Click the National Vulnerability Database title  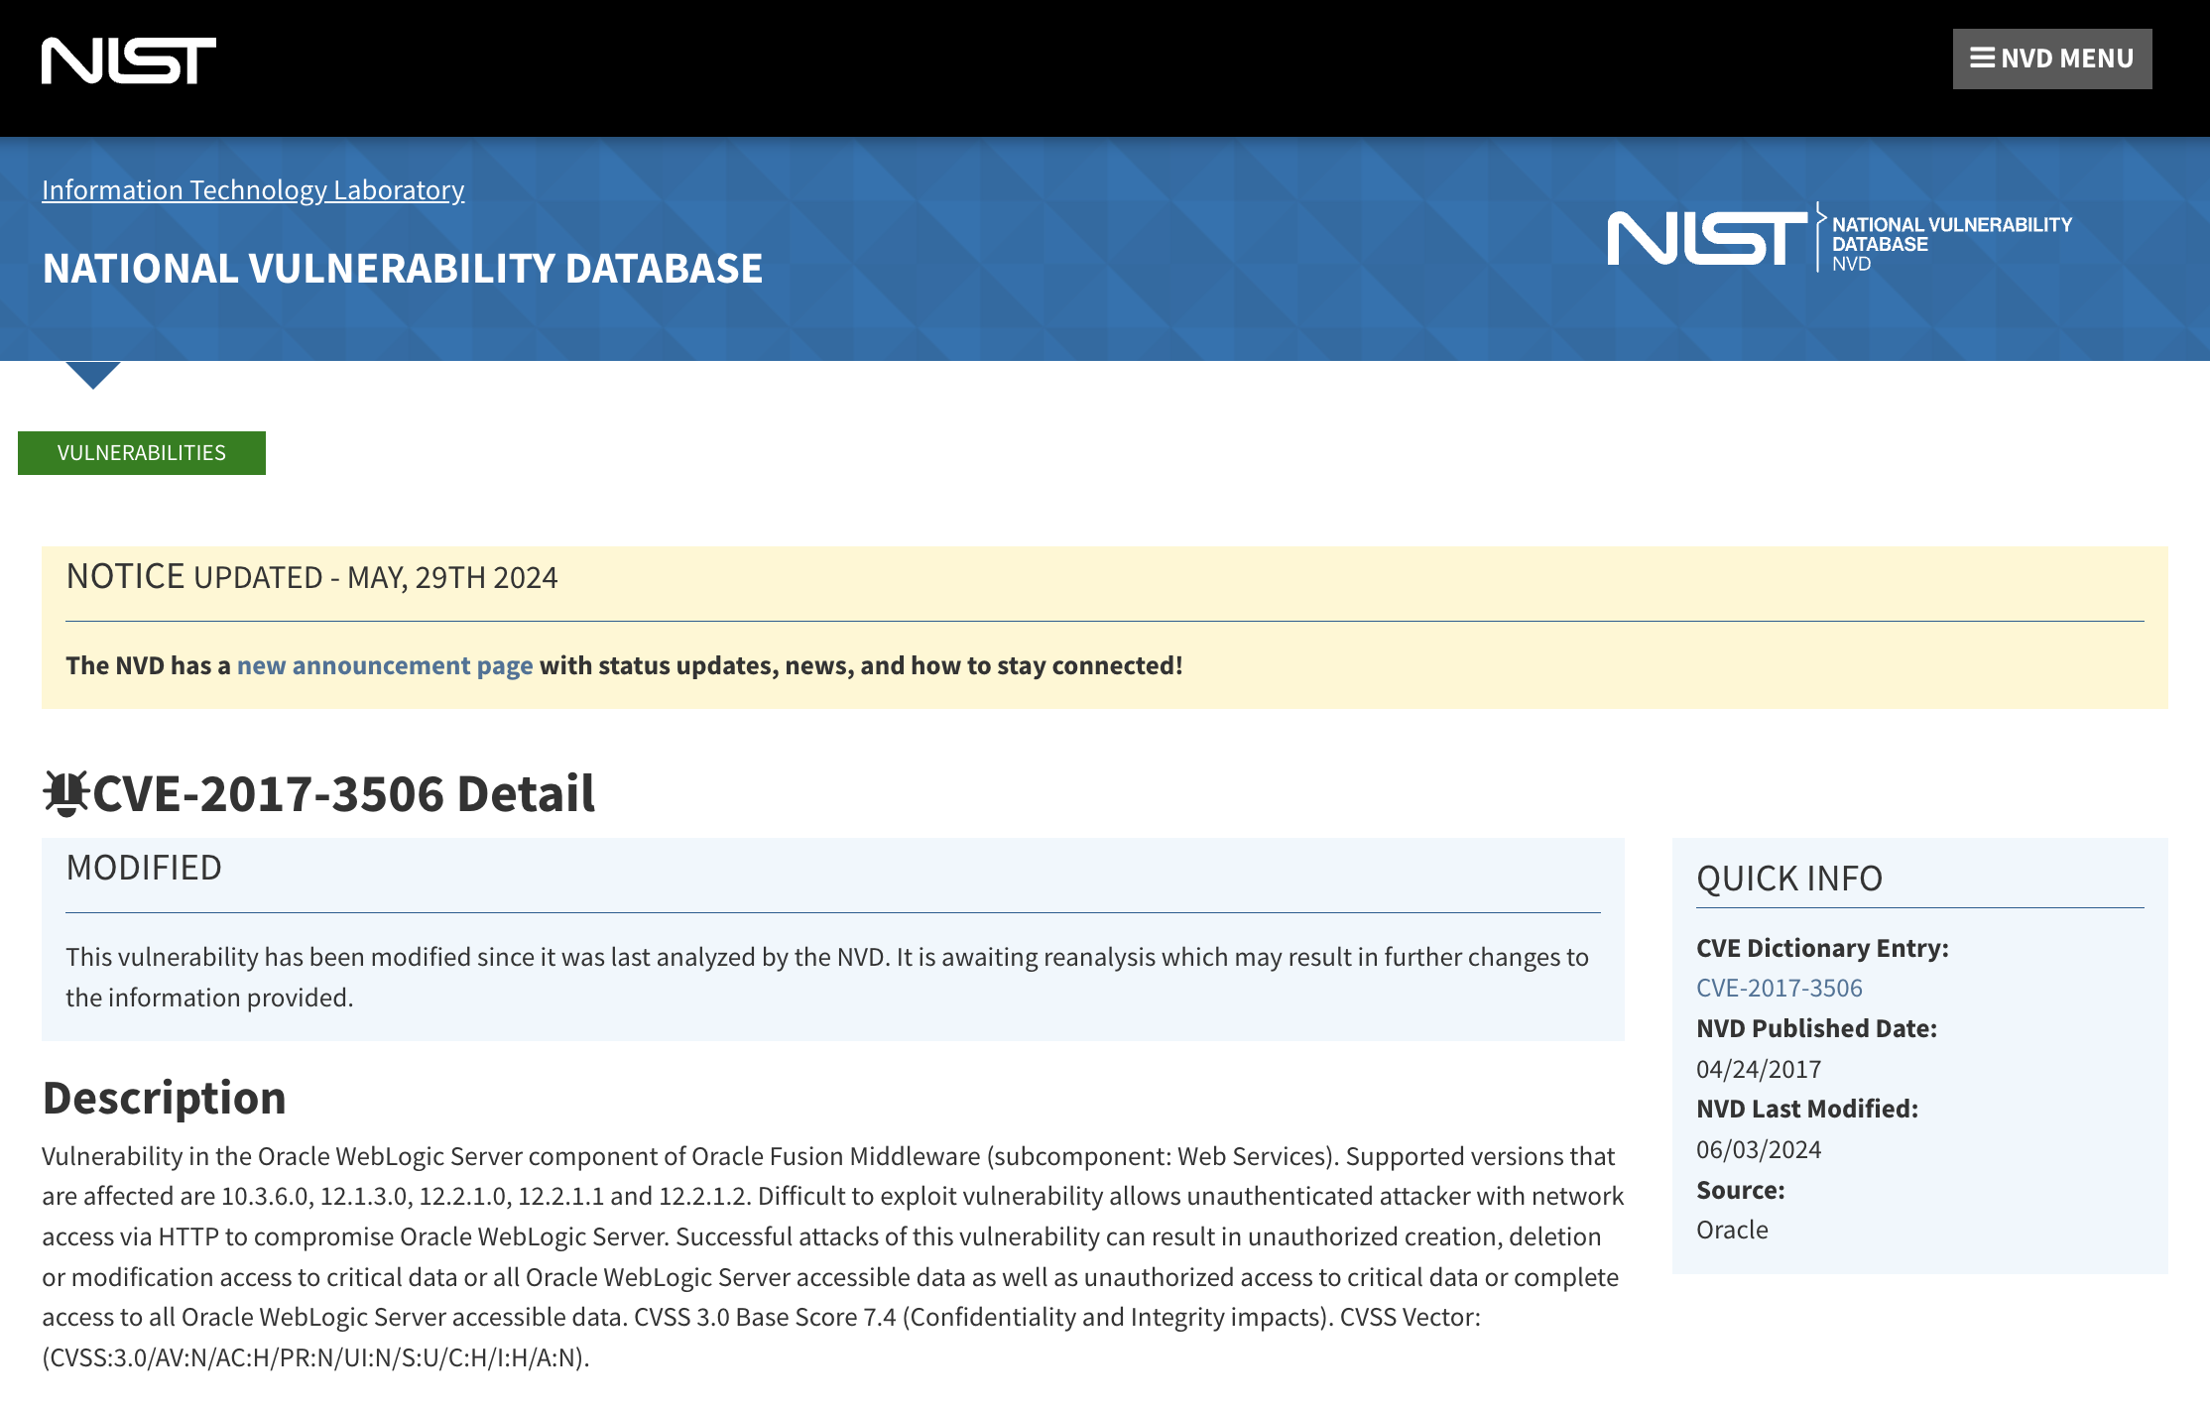[402, 269]
